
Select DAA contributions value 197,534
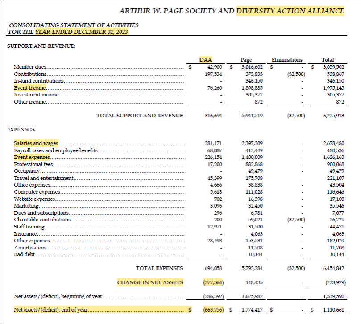[x=213, y=74]
